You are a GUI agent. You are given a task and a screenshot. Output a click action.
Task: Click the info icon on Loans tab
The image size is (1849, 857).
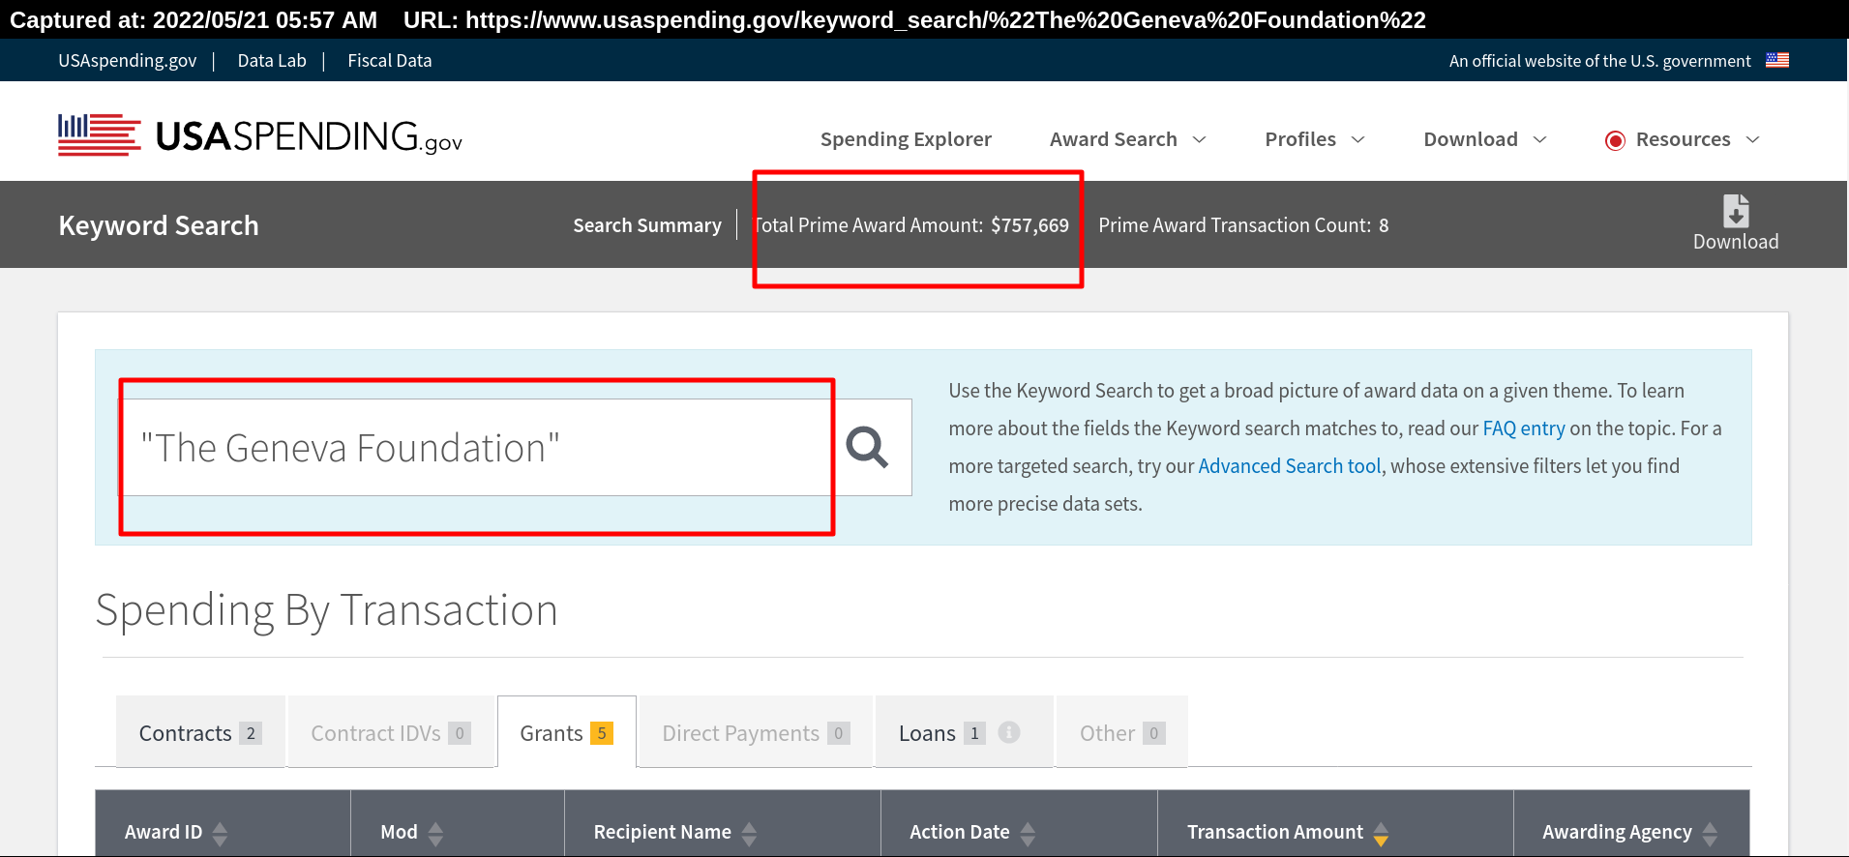click(x=1009, y=732)
